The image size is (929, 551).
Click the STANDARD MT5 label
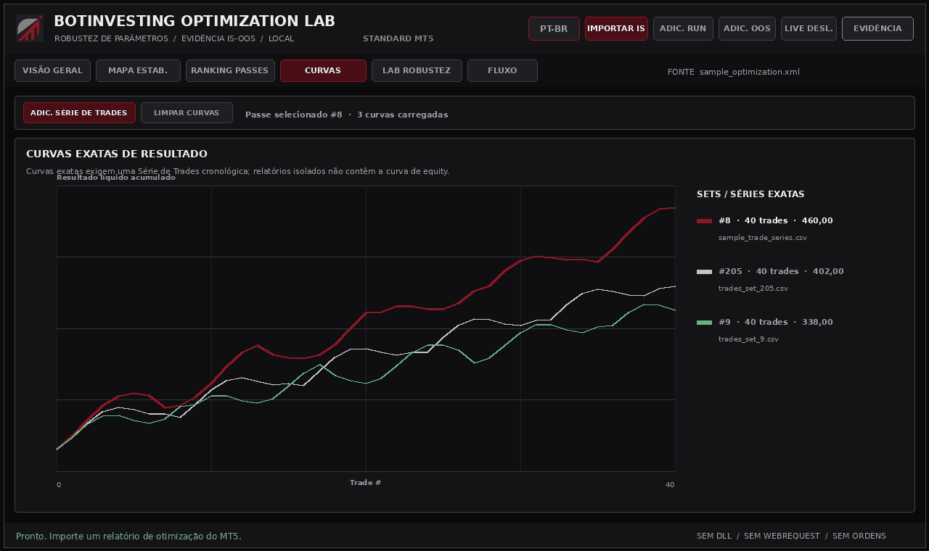(x=398, y=38)
